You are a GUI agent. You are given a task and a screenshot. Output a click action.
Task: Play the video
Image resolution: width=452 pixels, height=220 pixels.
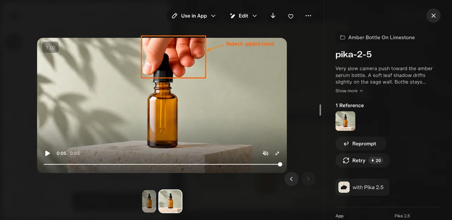[x=48, y=153]
